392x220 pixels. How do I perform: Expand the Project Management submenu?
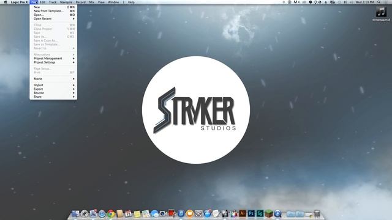[53, 59]
